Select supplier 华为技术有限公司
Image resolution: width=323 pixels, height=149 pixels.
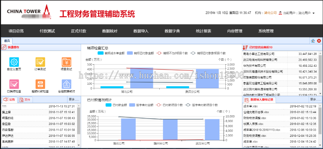254,66
